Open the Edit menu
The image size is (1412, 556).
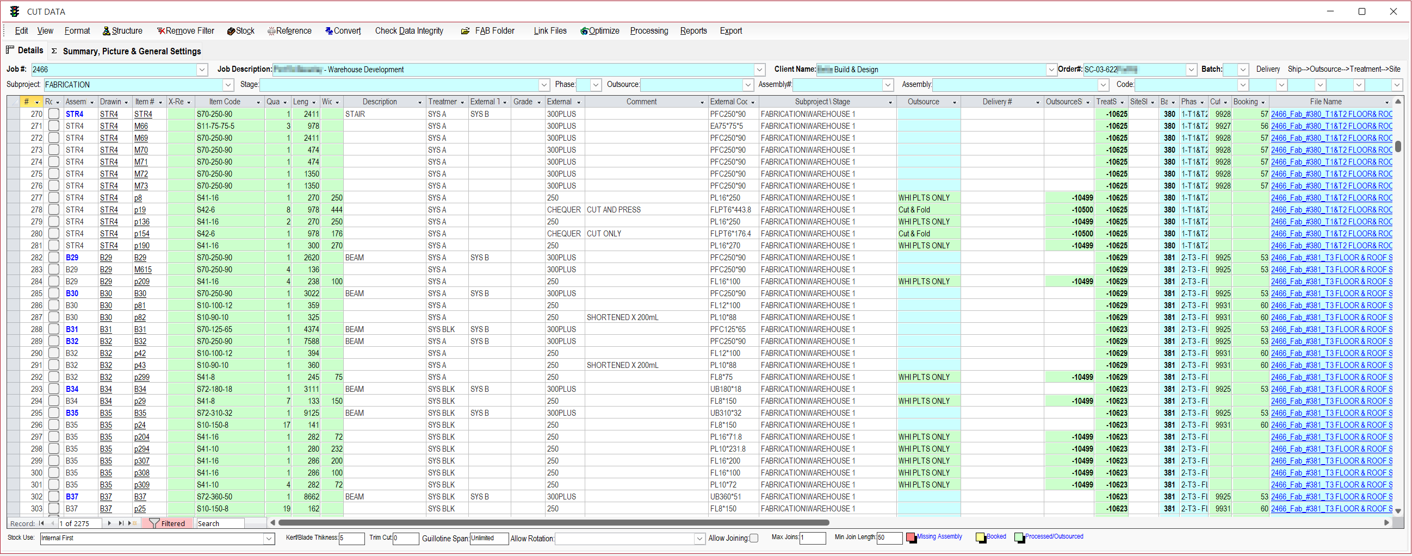point(21,31)
